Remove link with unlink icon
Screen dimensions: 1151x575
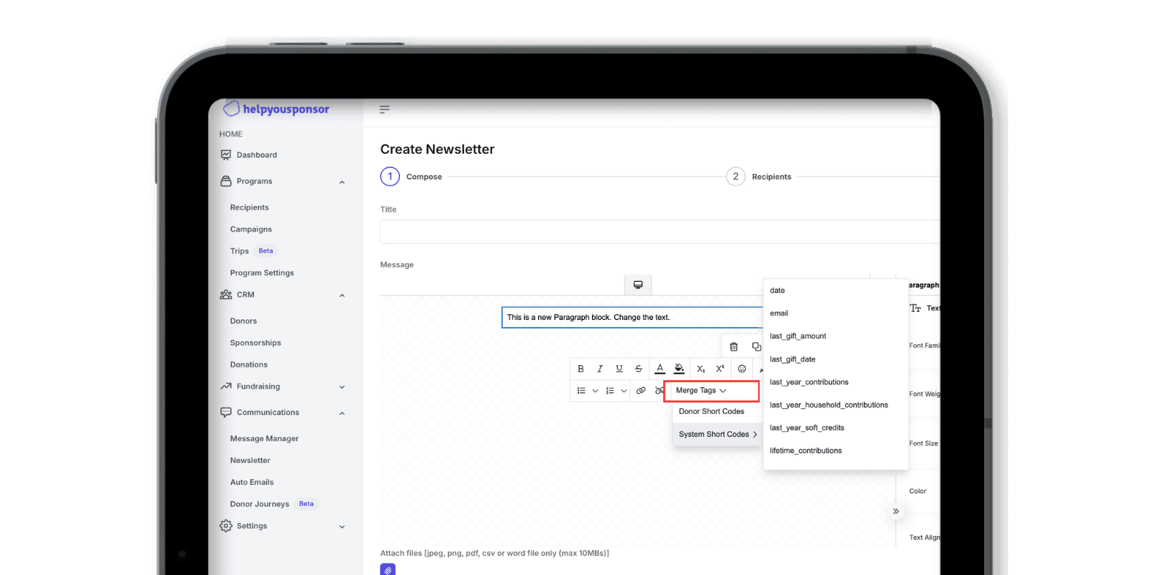coord(659,390)
